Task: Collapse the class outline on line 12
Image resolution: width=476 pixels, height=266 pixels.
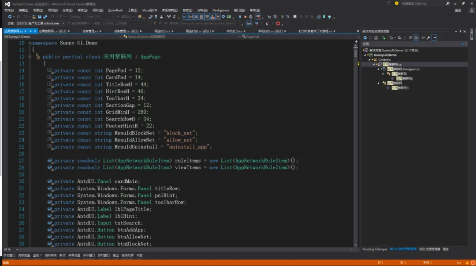Action: coord(30,57)
